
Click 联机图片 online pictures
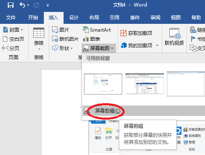pyautogui.click(x=65, y=39)
